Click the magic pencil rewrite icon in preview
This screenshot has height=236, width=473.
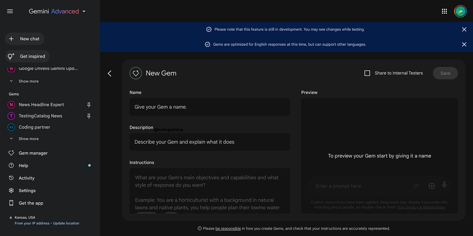click(416, 186)
